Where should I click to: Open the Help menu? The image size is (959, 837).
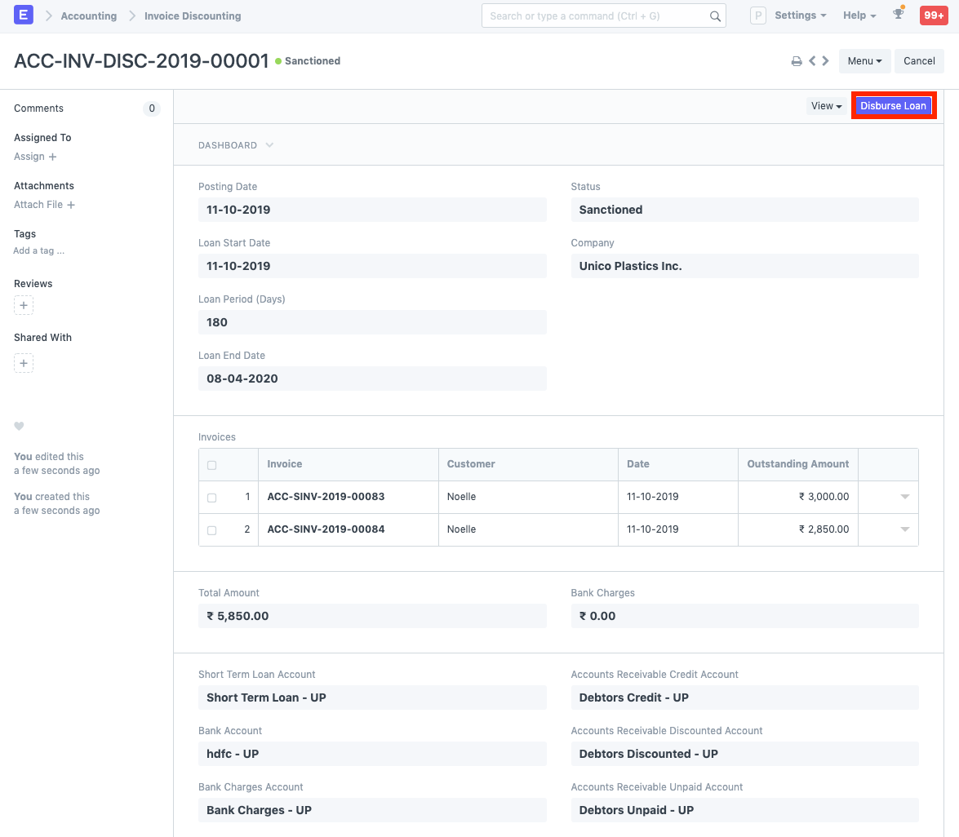(x=859, y=15)
